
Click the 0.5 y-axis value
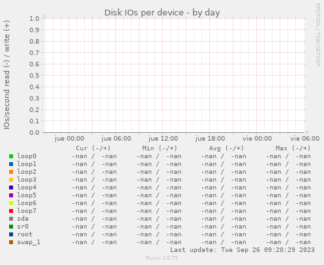pos(35,76)
